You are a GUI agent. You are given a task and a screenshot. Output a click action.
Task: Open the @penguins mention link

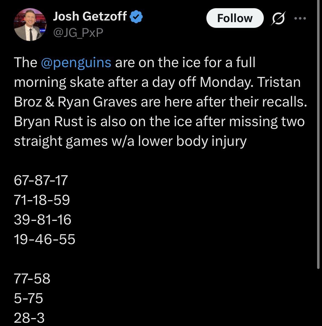[76, 63]
